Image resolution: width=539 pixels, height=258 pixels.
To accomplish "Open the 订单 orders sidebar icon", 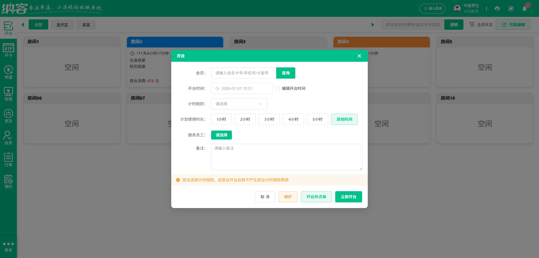I will tap(8, 160).
